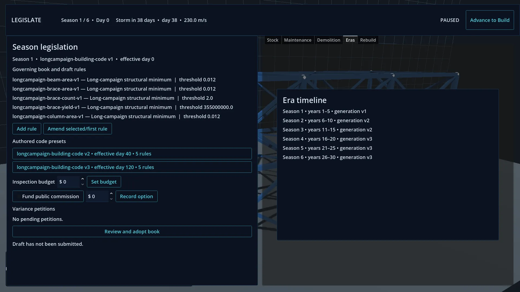Select the Eras tab

click(x=350, y=40)
